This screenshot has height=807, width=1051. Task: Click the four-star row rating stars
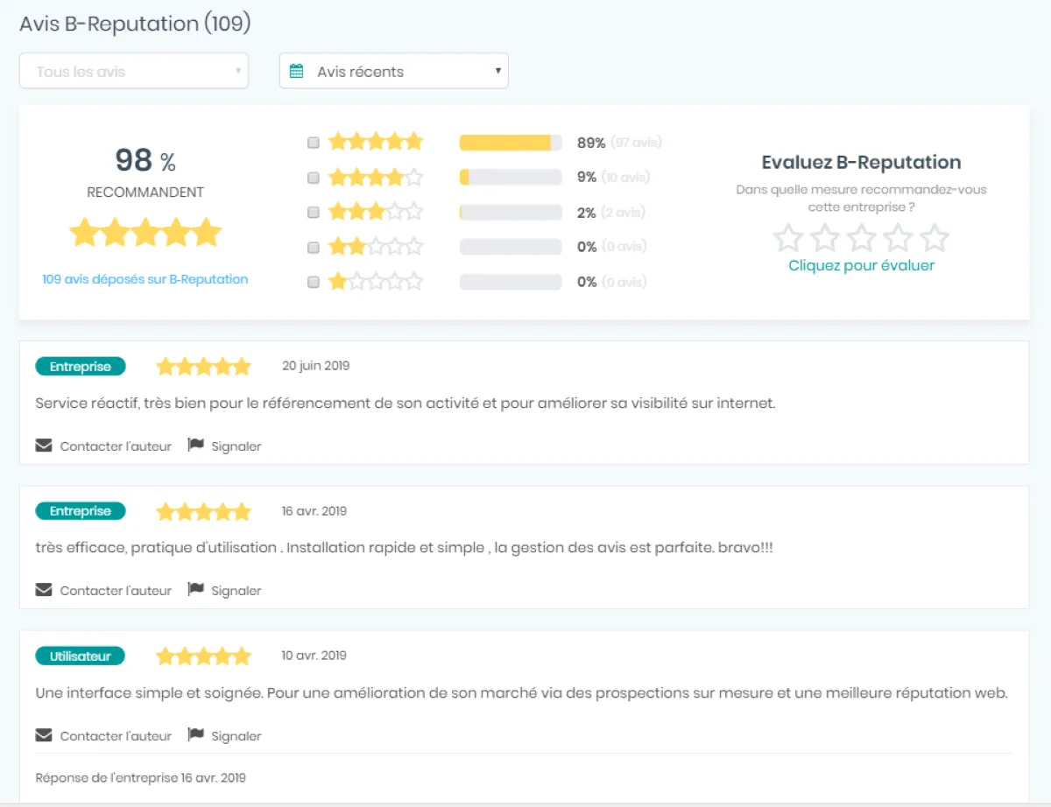[376, 177]
